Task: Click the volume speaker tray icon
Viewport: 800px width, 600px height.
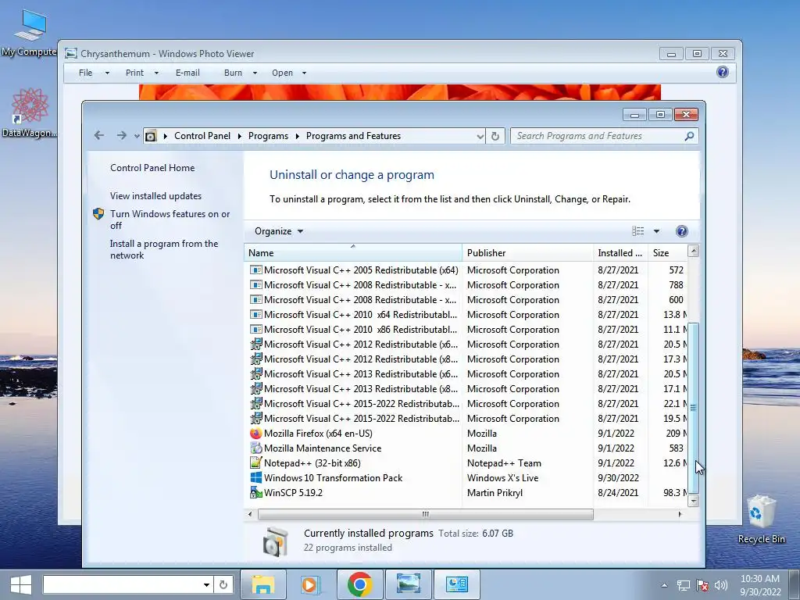Action: point(721,585)
